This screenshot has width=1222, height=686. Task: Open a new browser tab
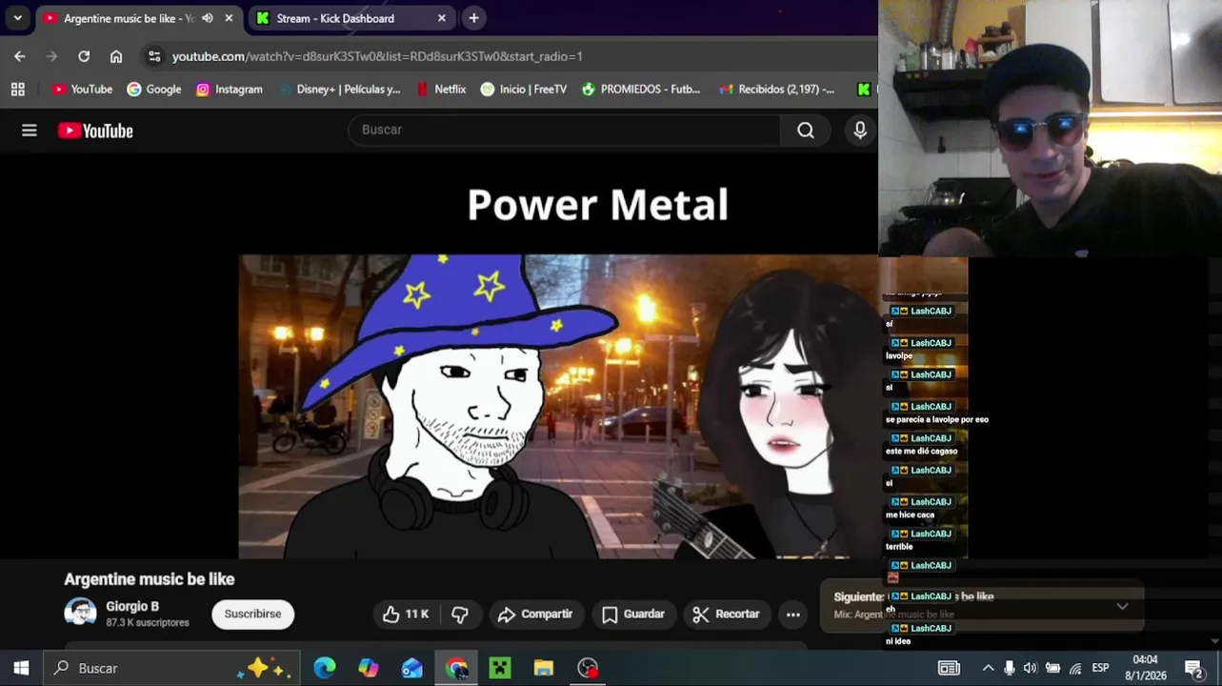[x=473, y=18]
